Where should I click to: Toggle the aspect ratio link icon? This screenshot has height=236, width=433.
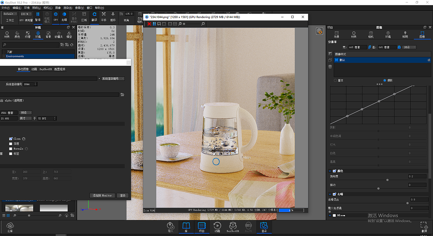370,47
